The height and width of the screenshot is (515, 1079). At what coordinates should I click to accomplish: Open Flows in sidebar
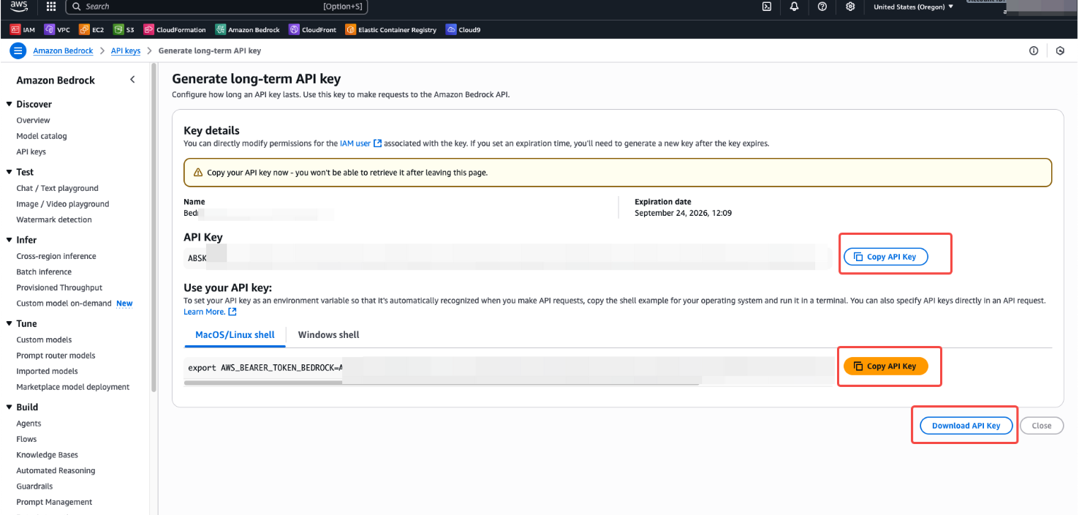click(26, 439)
